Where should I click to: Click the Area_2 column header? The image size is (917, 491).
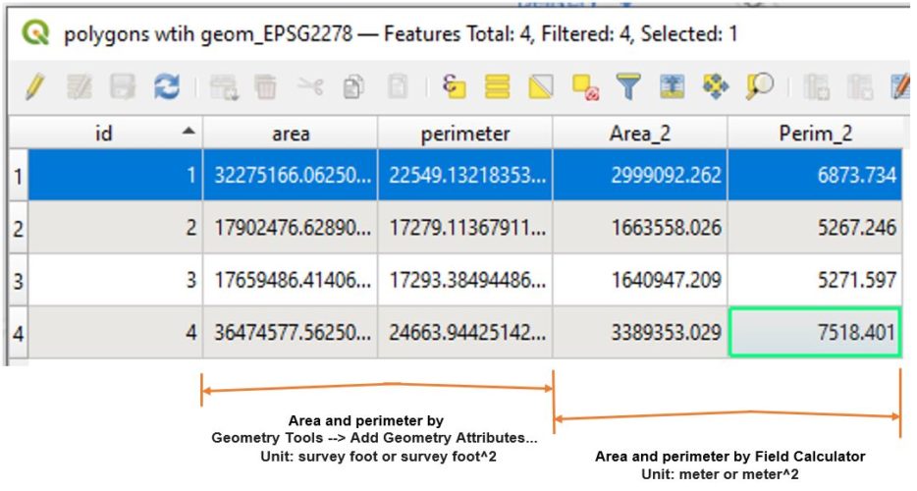pyautogui.click(x=639, y=133)
